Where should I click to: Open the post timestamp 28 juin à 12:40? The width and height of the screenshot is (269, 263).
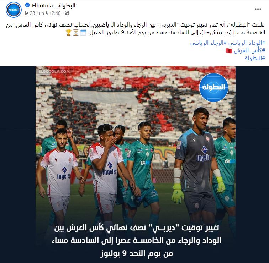(x=43, y=13)
